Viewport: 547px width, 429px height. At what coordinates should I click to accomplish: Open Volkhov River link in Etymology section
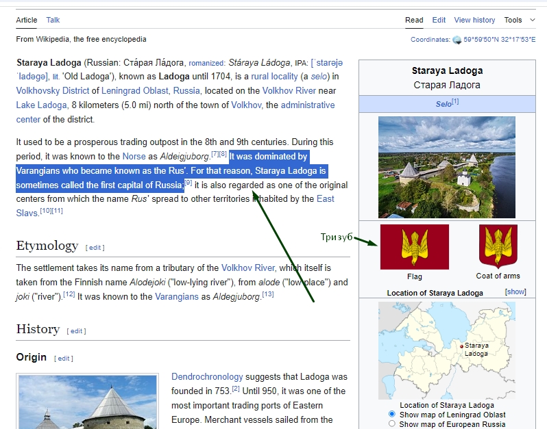coord(248,268)
